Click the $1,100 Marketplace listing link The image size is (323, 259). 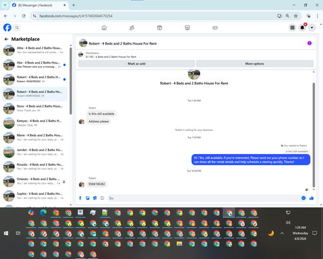pos(111,57)
